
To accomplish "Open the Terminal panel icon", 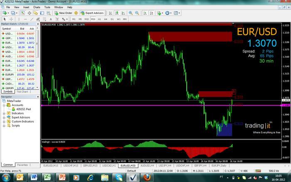I will click(x=42, y=13).
